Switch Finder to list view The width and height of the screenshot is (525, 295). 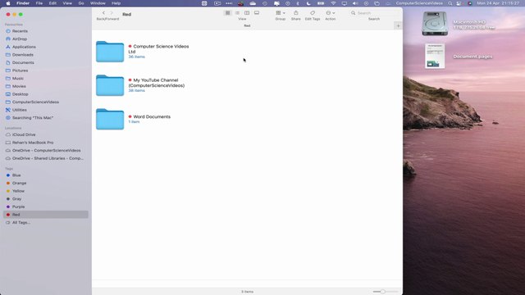(237, 13)
